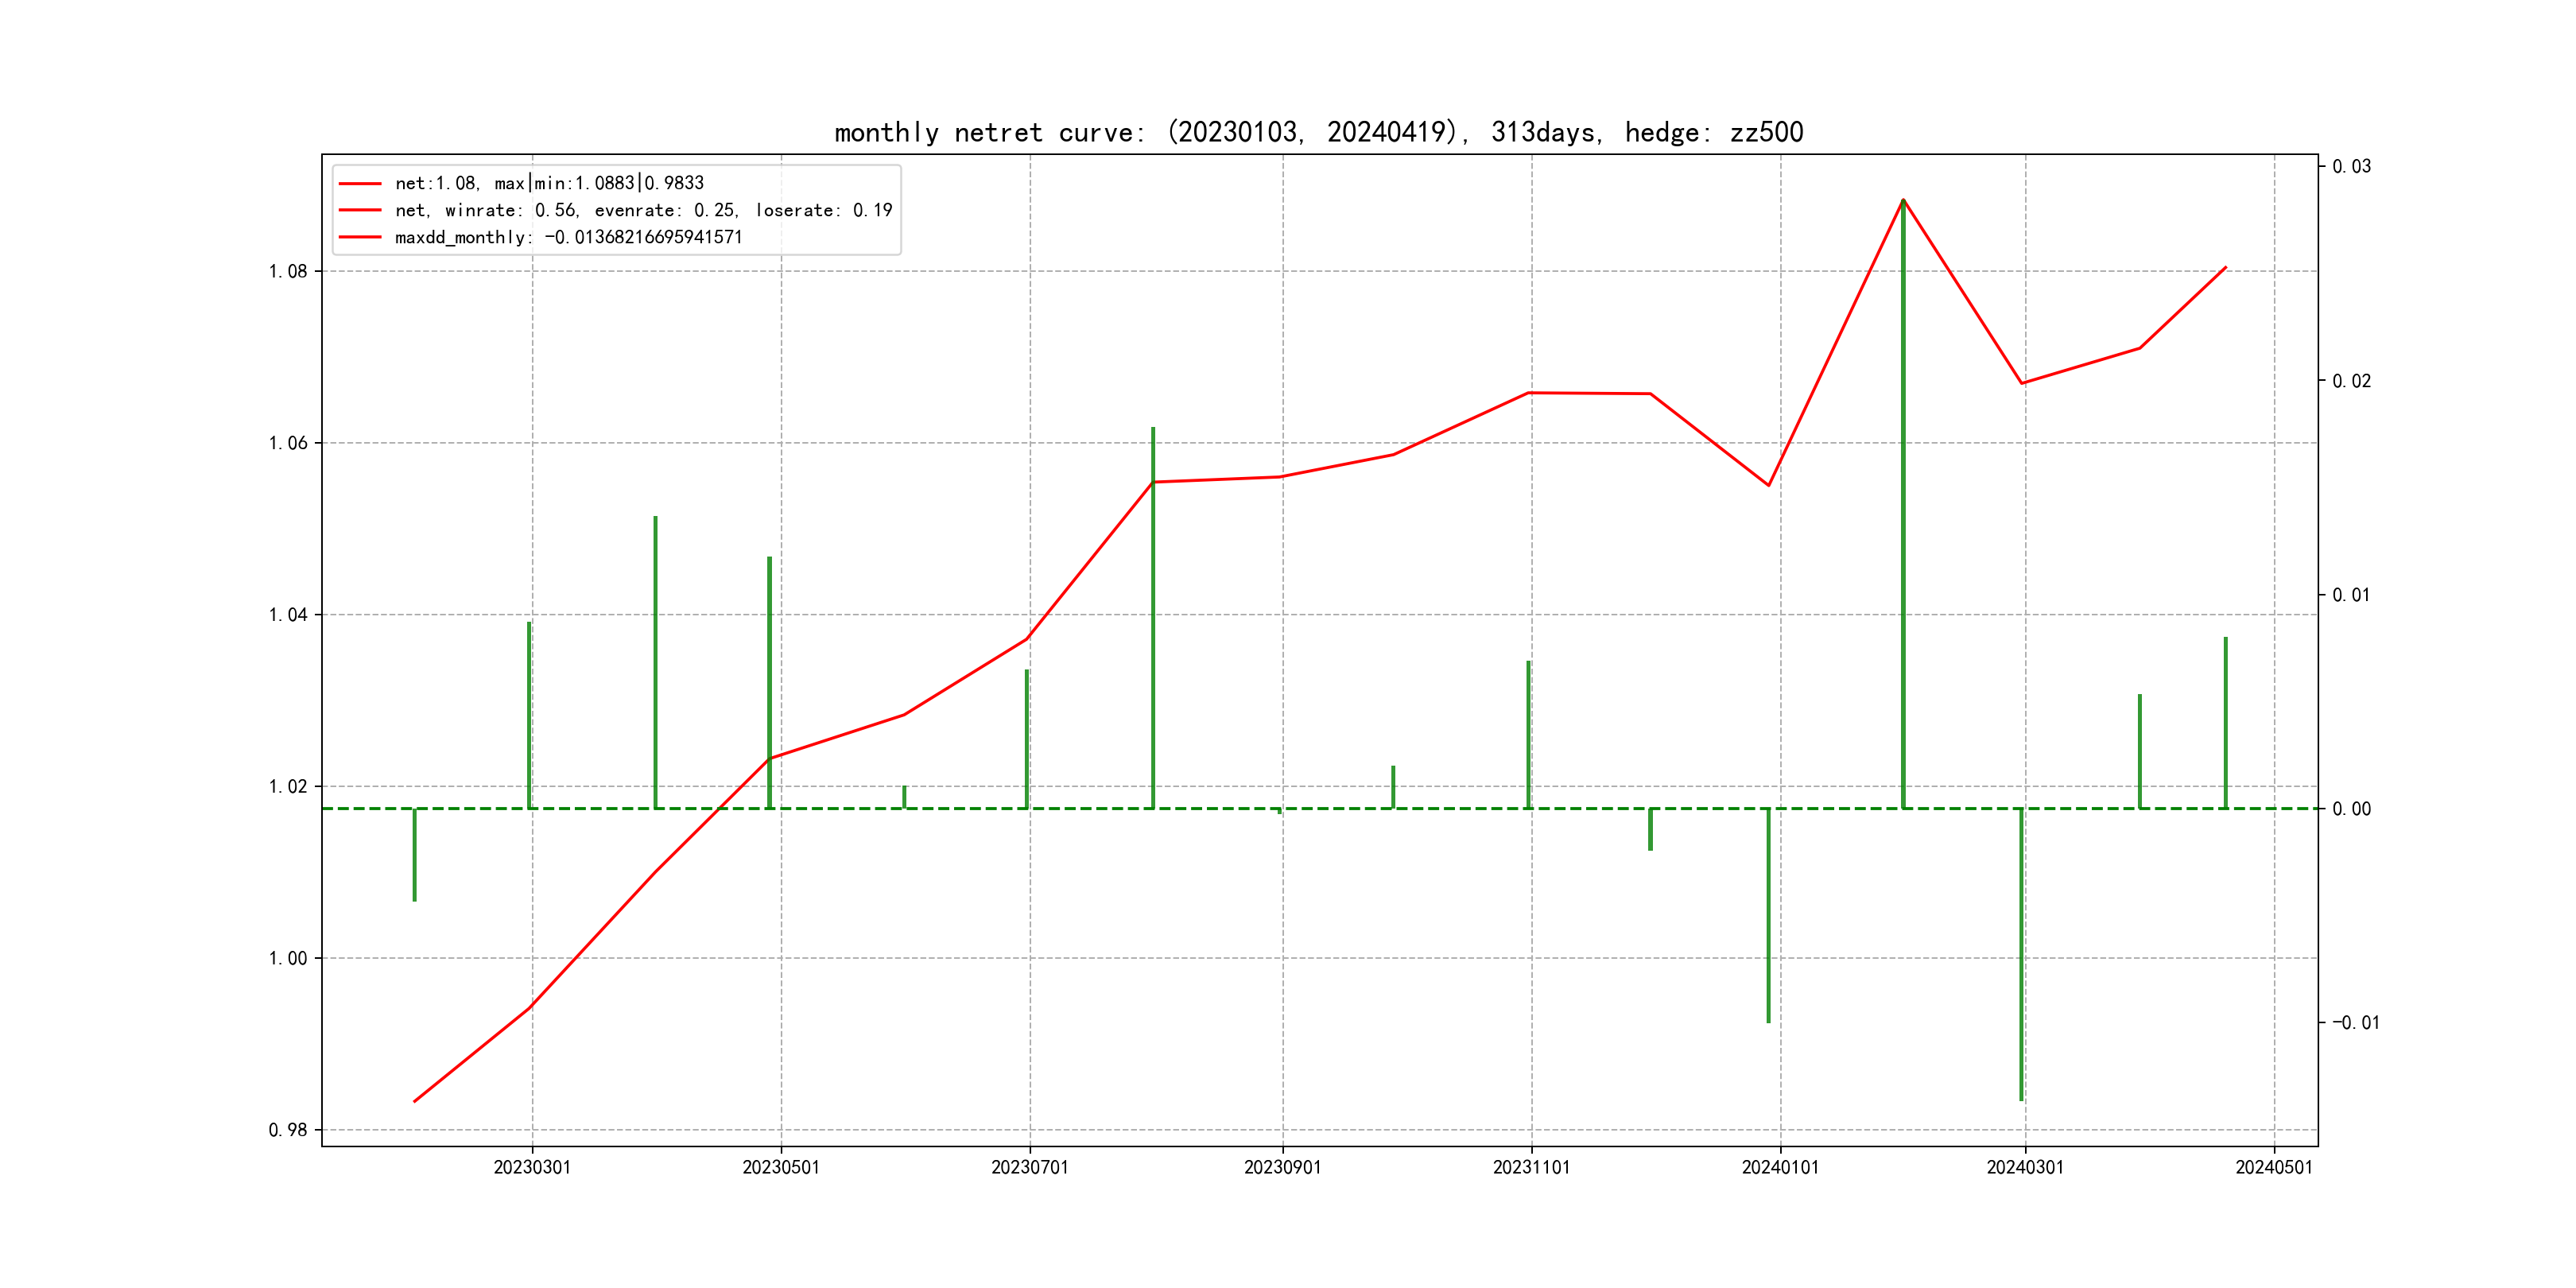The width and height of the screenshot is (2576, 1288).
Task: Click the chart title text
Action: 1318,133
